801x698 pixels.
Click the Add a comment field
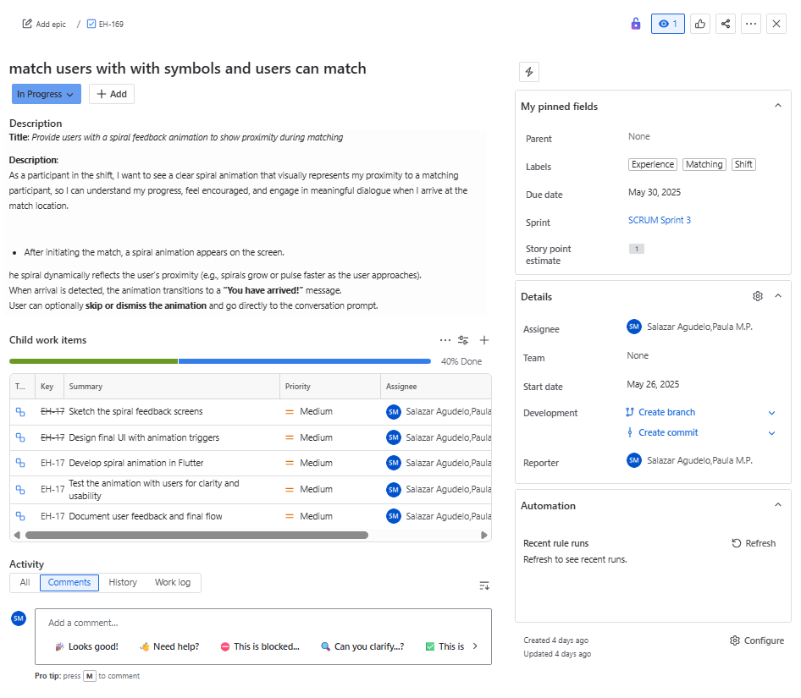262,623
